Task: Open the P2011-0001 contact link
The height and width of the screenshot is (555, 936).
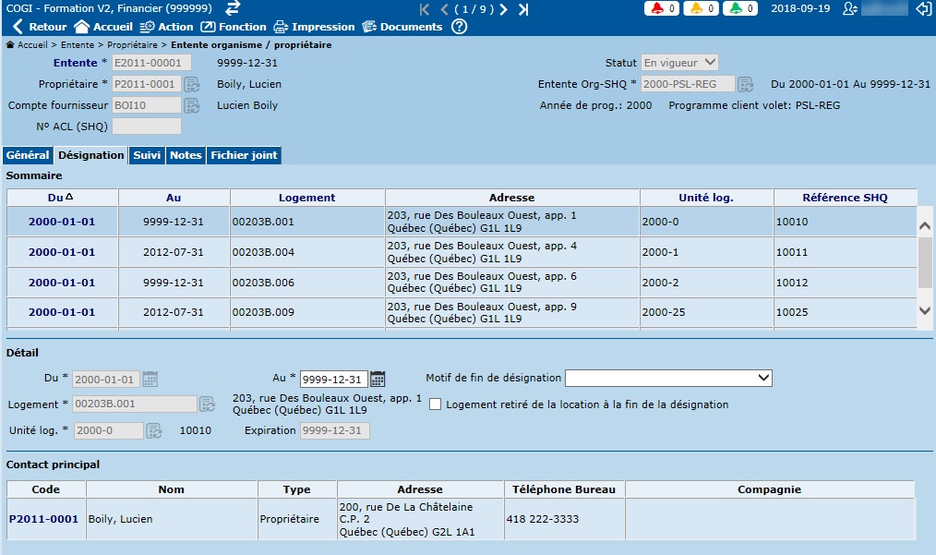Action: (x=43, y=519)
